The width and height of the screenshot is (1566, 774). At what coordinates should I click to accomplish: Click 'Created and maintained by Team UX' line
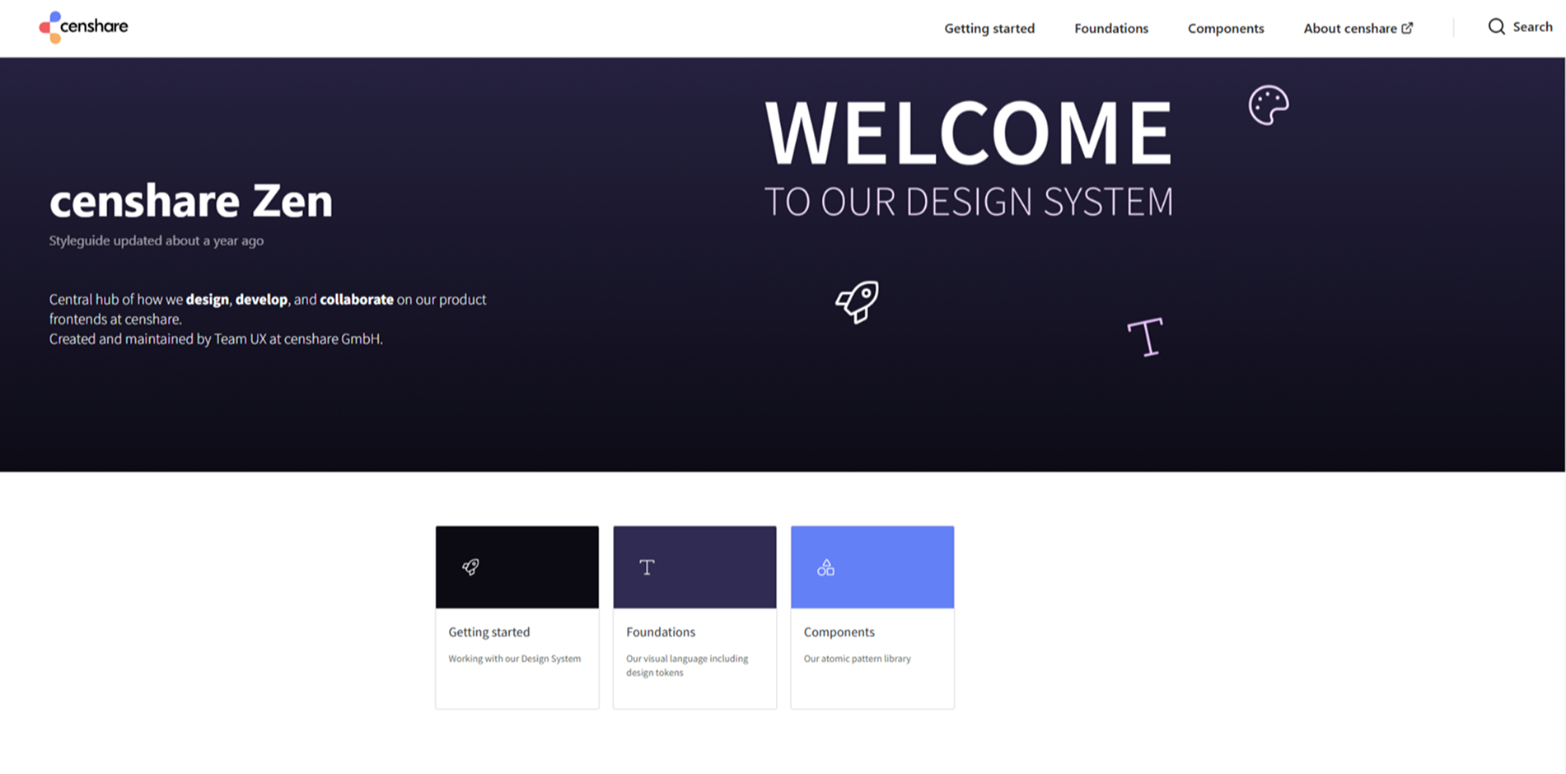click(x=216, y=338)
